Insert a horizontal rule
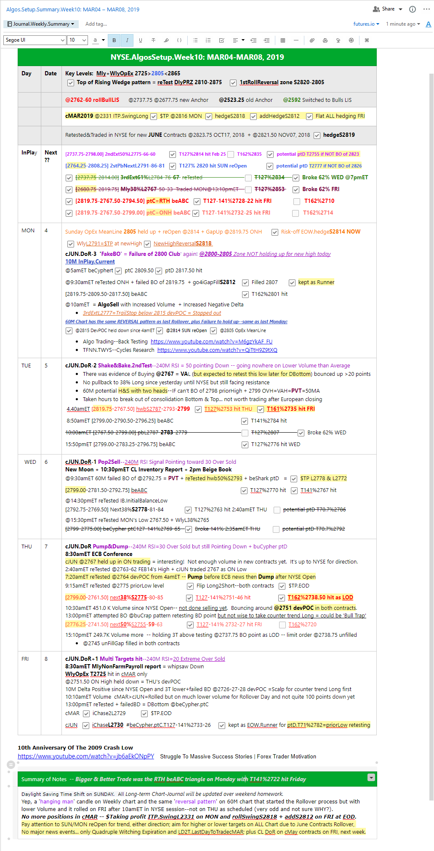Image resolution: width=434 pixels, height=851 pixels. pyautogui.click(x=296, y=40)
